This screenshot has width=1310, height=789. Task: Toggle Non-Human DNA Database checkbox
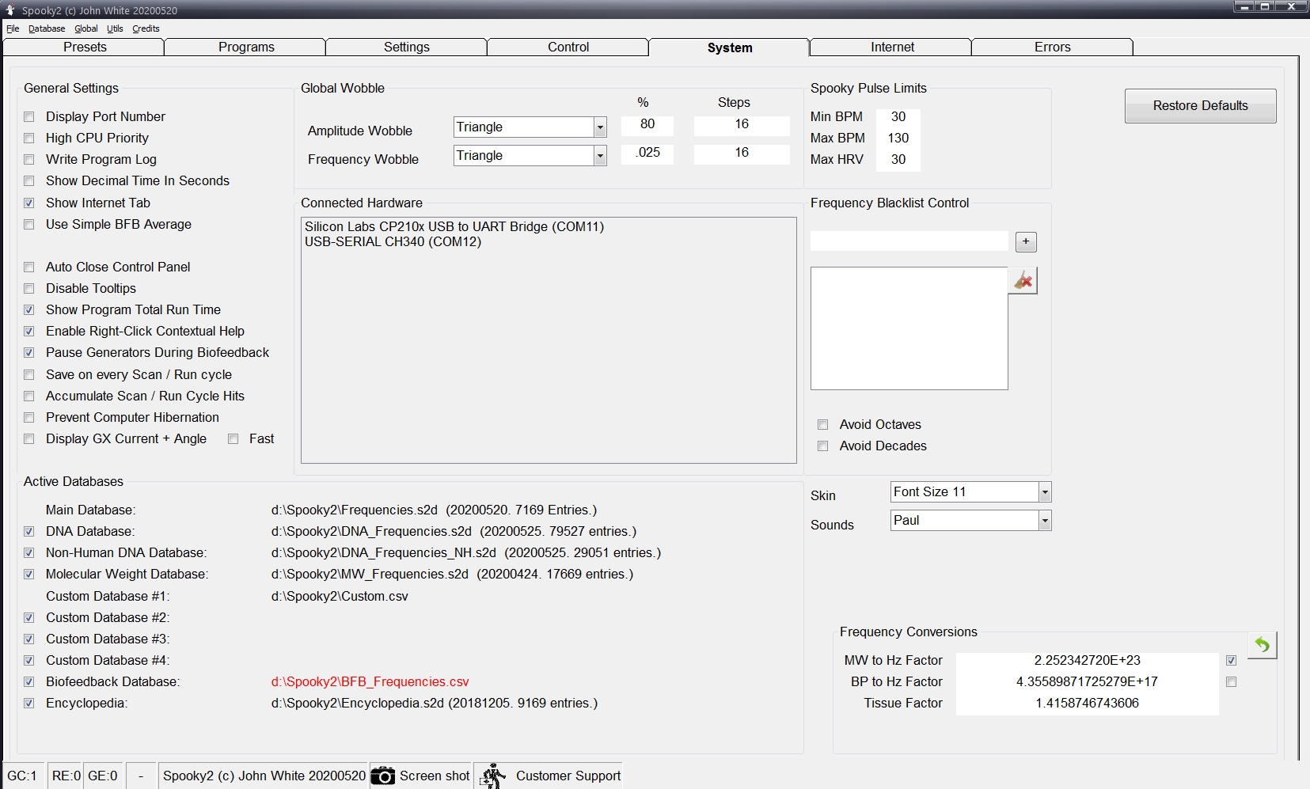pyautogui.click(x=29, y=553)
